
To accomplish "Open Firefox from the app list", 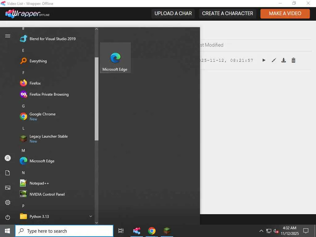I will [x=56, y=83].
